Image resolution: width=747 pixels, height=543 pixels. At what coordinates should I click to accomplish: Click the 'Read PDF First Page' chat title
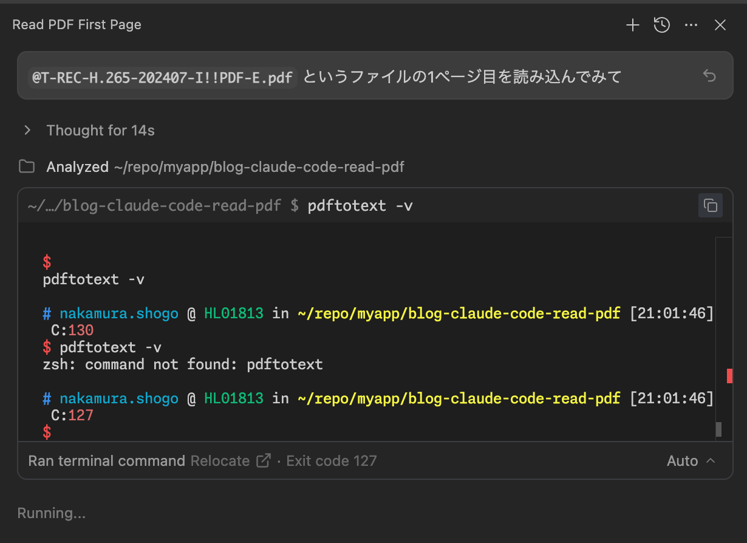coord(77,25)
